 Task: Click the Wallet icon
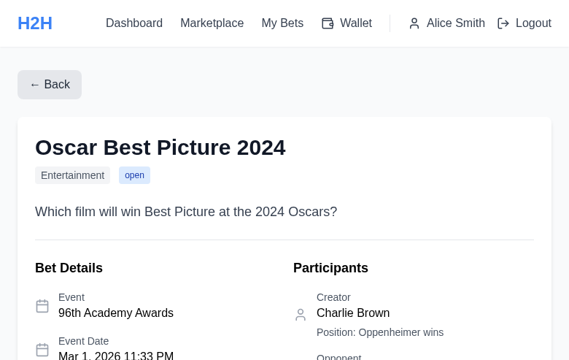tap(328, 23)
